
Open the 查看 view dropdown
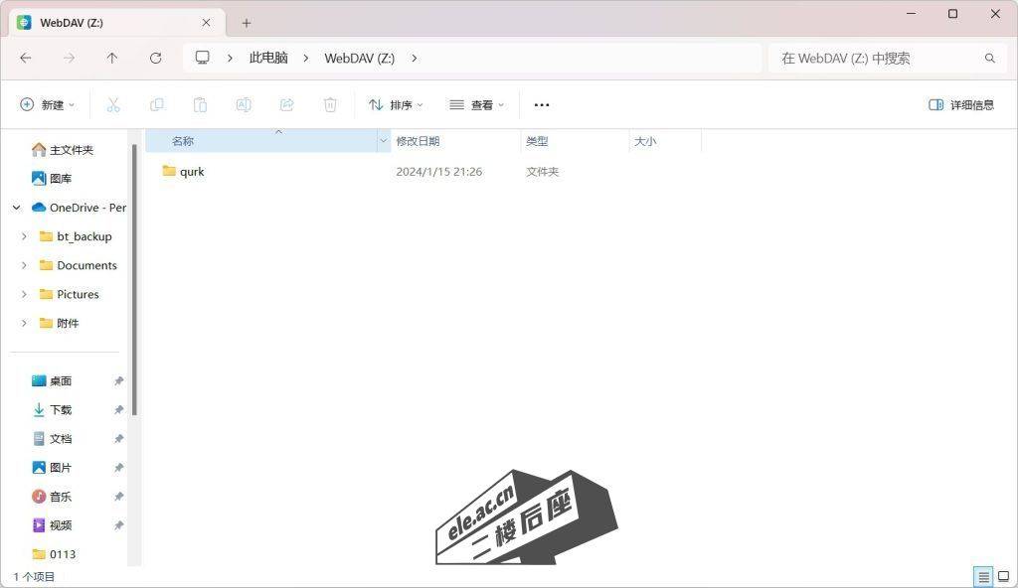pos(476,104)
